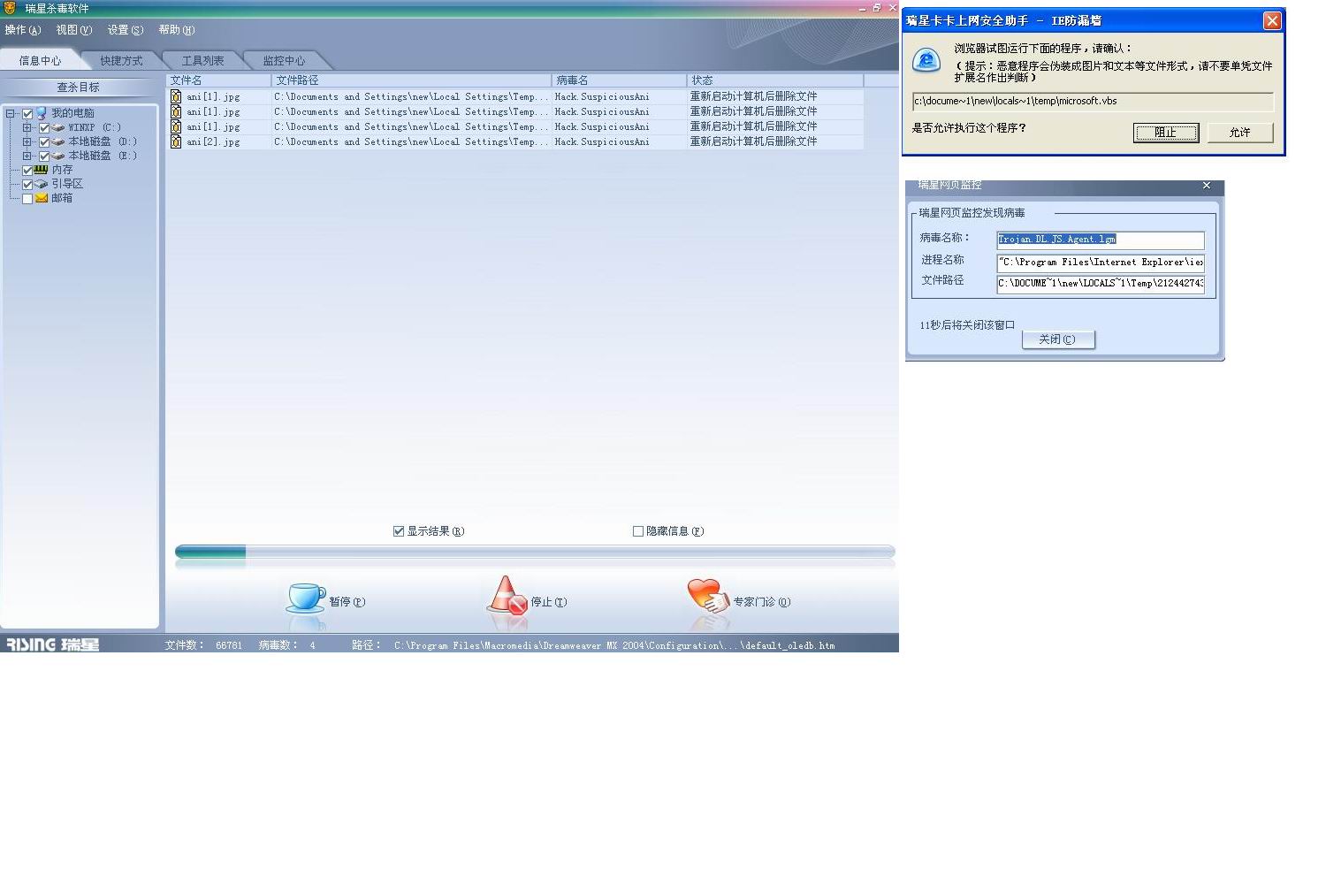This screenshot has width=1326, height=884.
Task: Uncheck the WINXP (C:) drive checkbox
Action: (44, 128)
